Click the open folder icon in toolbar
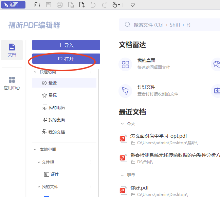220x197 pixels. 37,5
